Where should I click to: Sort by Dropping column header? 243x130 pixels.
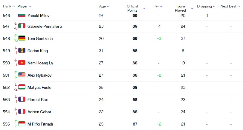[x=206, y=6]
